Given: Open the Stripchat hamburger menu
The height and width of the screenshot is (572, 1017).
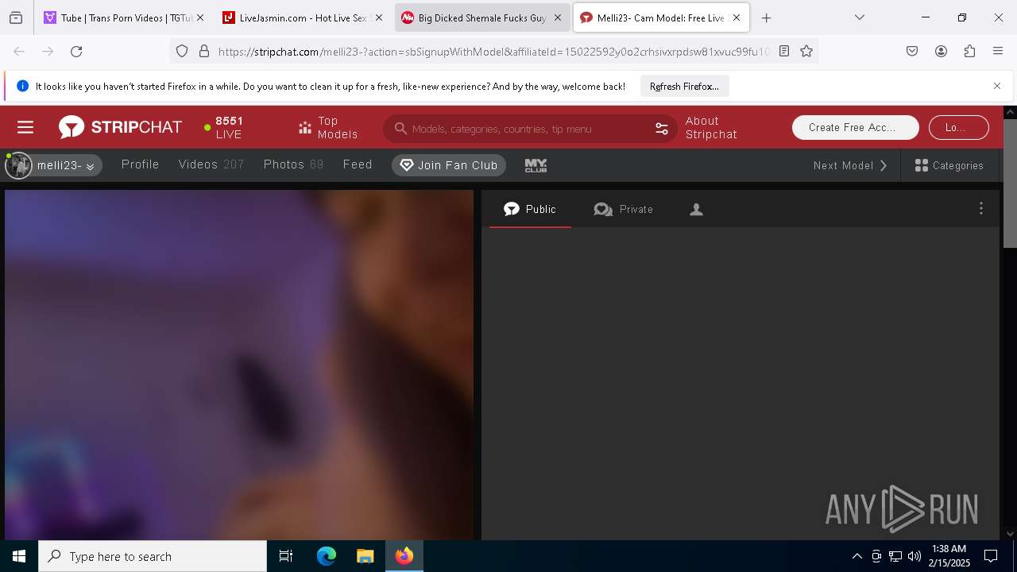Looking at the screenshot, I should 25,127.
